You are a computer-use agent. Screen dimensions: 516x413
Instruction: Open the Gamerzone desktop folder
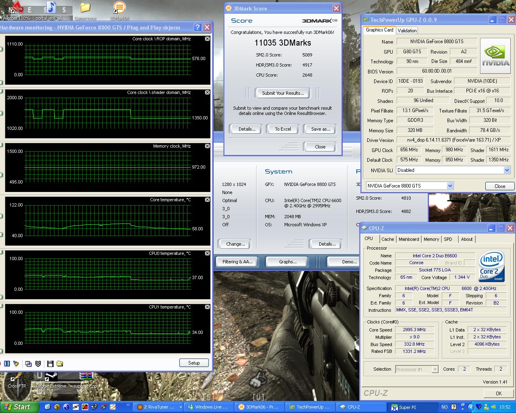tap(85, 11)
